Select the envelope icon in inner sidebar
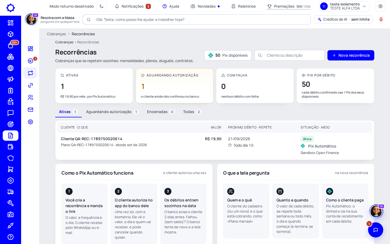 click(x=30, y=110)
